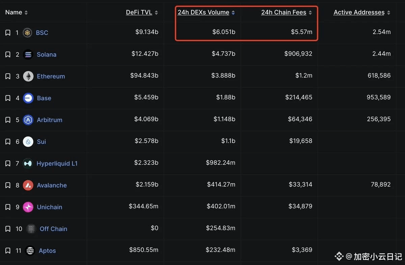This screenshot has width=405, height=265.
Task: Sort table by DeFi TVL arrows
Action: (x=156, y=13)
